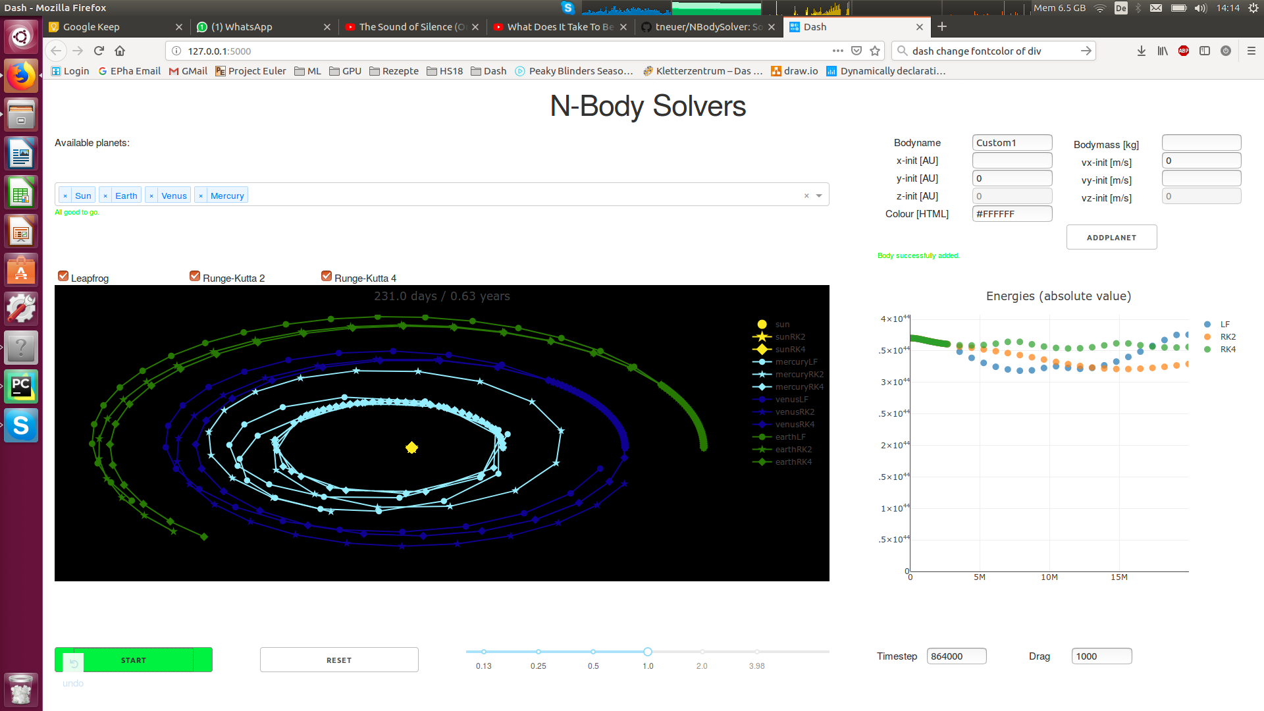The height and width of the screenshot is (711, 1264).
Task: Open the downloads arrow icon
Action: coord(1142,51)
